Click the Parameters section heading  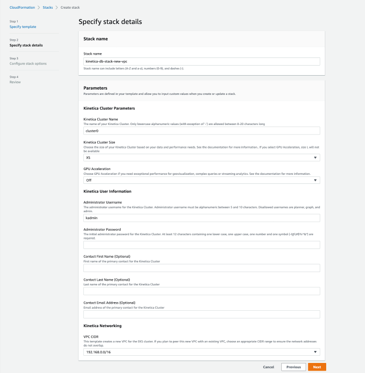(95, 88)
